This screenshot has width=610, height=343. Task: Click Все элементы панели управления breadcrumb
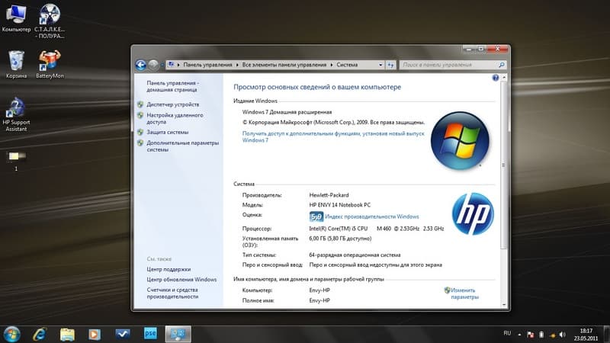(x=284, y=65)
